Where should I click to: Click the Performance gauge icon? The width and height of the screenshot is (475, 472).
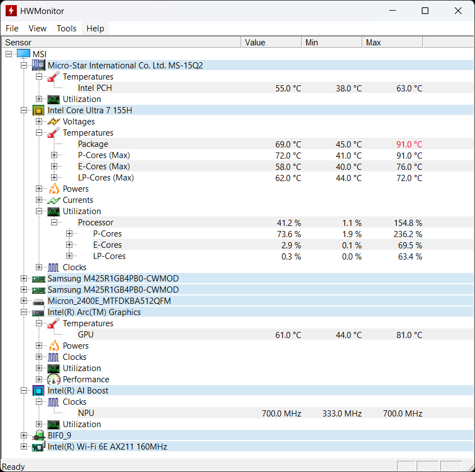coord(54,380)
